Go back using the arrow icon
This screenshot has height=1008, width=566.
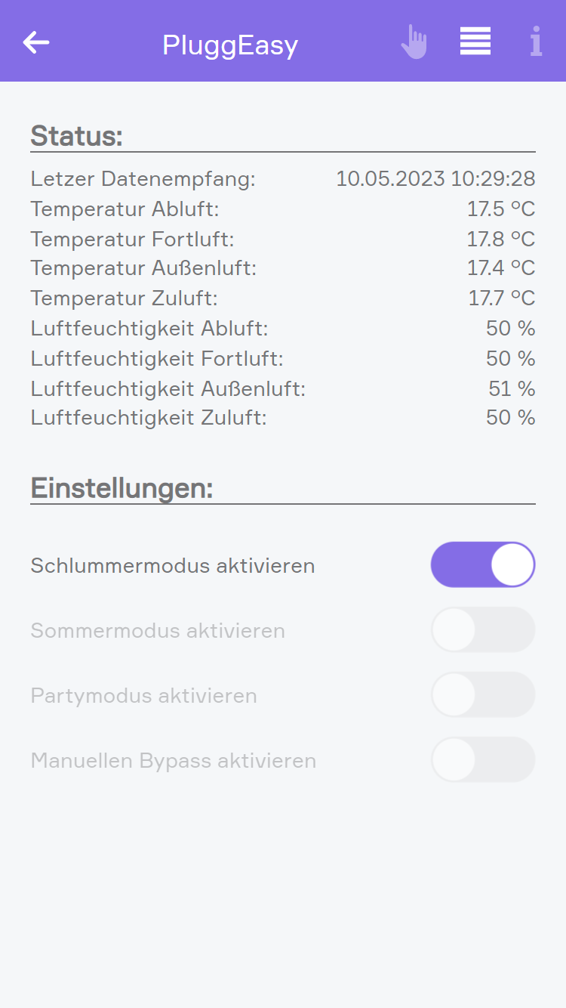coord(36,42)
